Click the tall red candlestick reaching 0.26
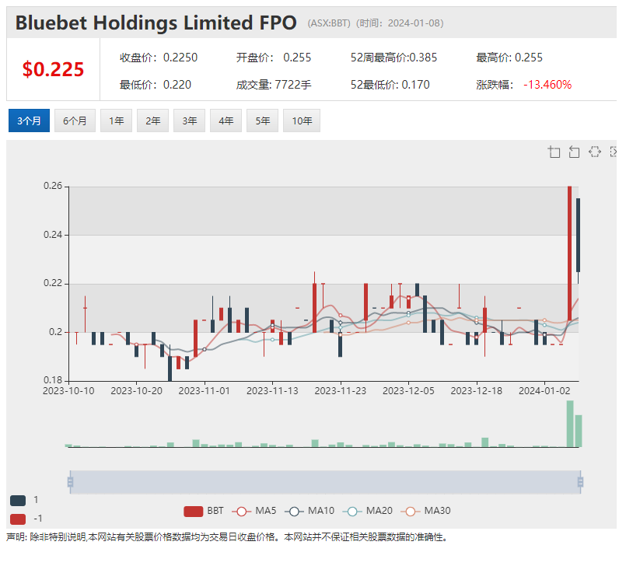Screen dimensions: 626x573 pyautogui.click(x=570, y=253)
